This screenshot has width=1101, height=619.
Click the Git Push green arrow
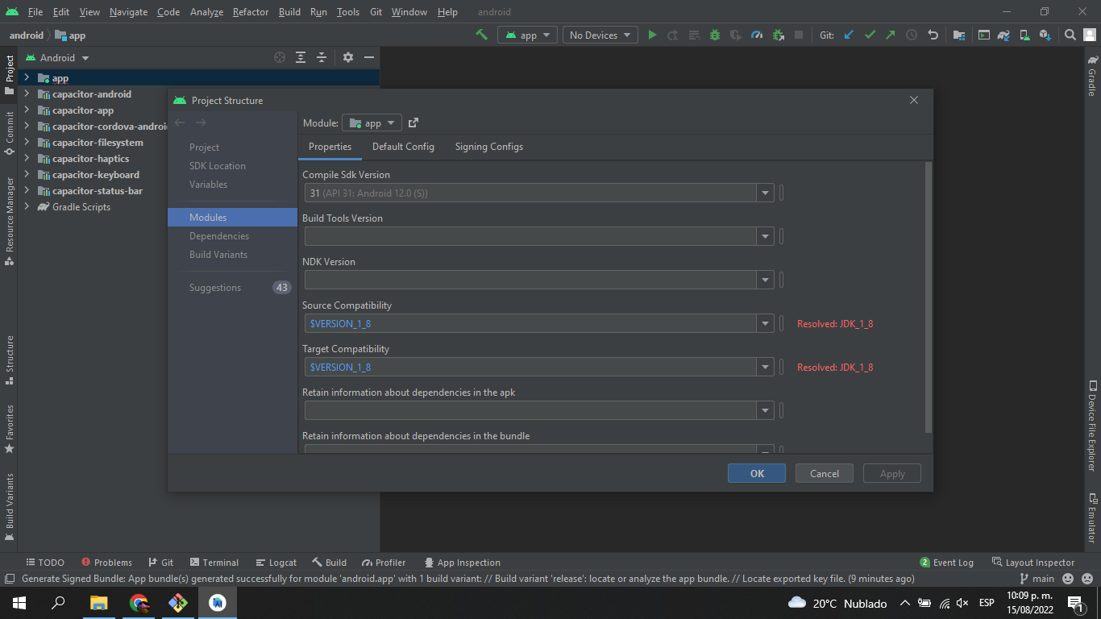click(890, 35)
